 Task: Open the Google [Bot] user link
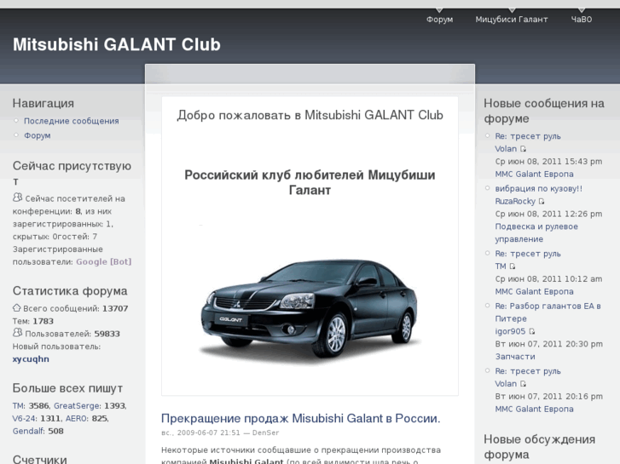[103, 262]
